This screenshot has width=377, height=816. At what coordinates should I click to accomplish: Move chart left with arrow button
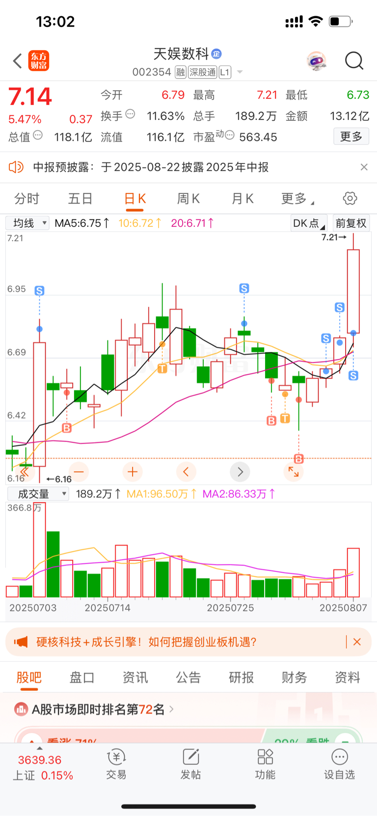[186, 472]
